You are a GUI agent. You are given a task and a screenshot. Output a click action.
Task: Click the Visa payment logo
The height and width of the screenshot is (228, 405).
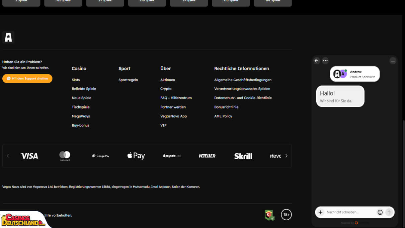coord(29,156)
